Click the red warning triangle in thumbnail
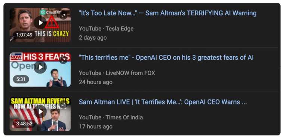The height and width of the screenshot is (138, 284). (x=52, y=22)
